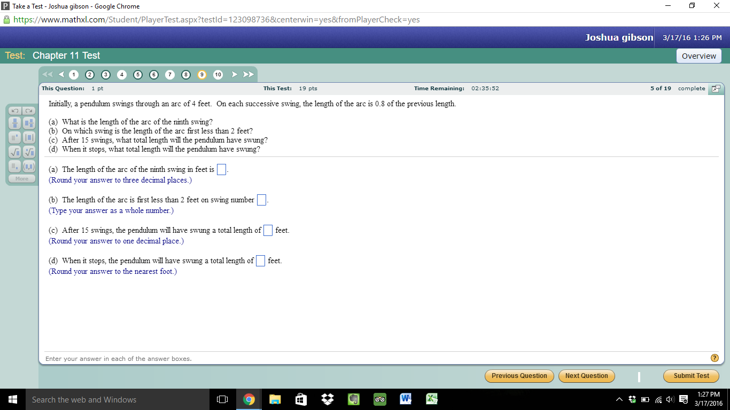Click the redo button in math palette
730x410 pixels.
click(x=28, y=111)
